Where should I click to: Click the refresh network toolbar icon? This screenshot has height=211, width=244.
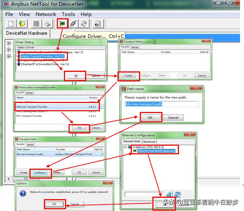point(84,24)
